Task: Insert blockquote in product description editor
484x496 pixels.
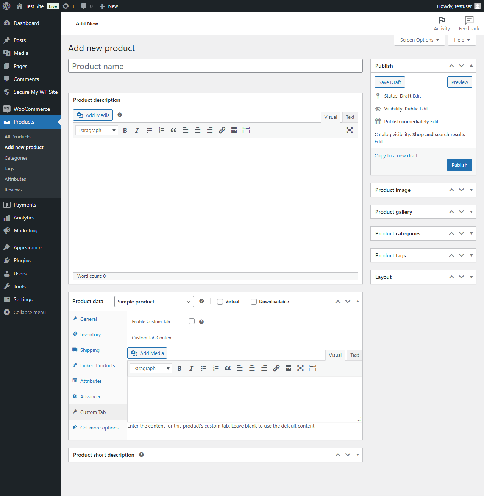Action: pyautogui.click(x=173, y=130)
